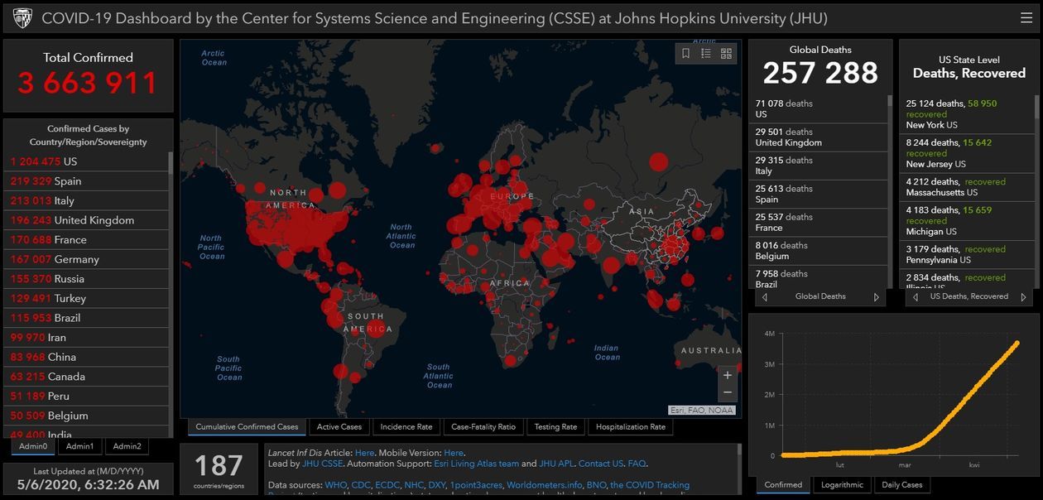Show the map legend list icon
This screenshot has height=500, width=1043.
click(706, 54)
